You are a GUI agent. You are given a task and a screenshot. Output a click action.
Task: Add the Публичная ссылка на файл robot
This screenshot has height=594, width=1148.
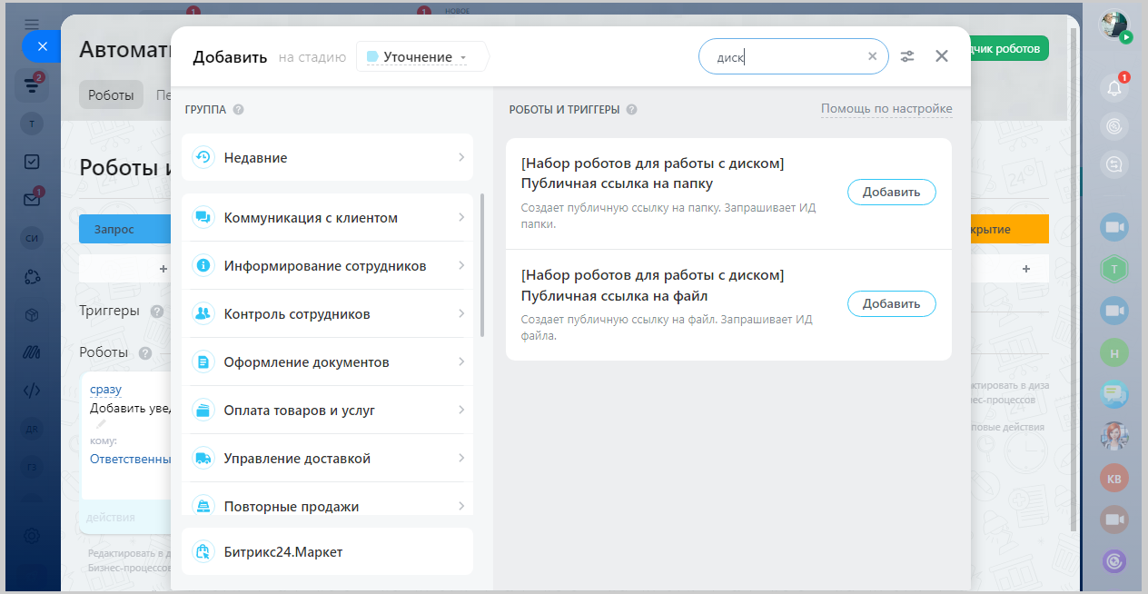click(x=891, y=303)
